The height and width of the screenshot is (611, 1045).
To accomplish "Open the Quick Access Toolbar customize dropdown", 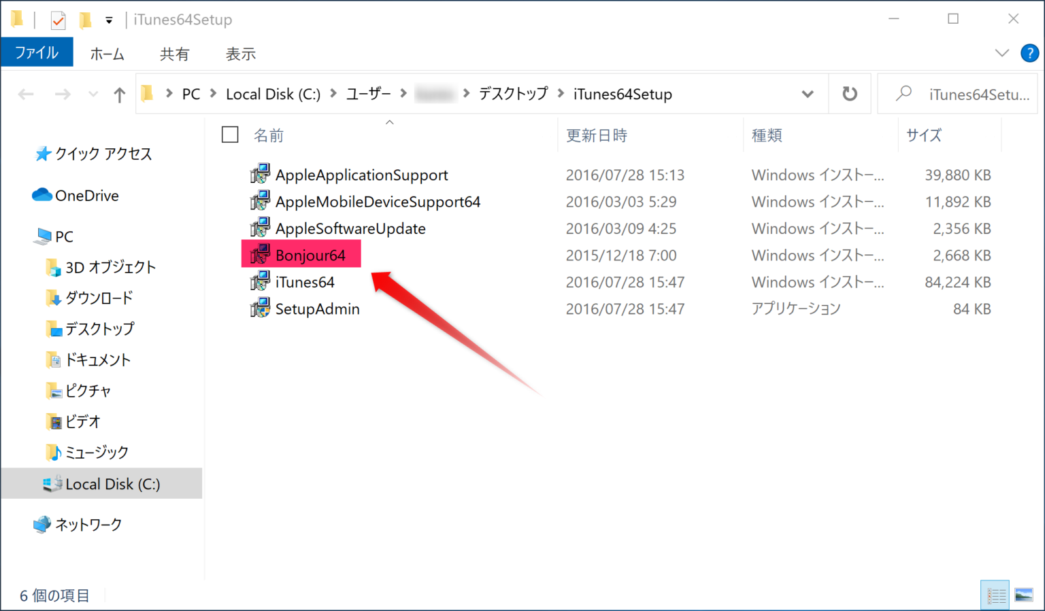I will tap(109, 20).
